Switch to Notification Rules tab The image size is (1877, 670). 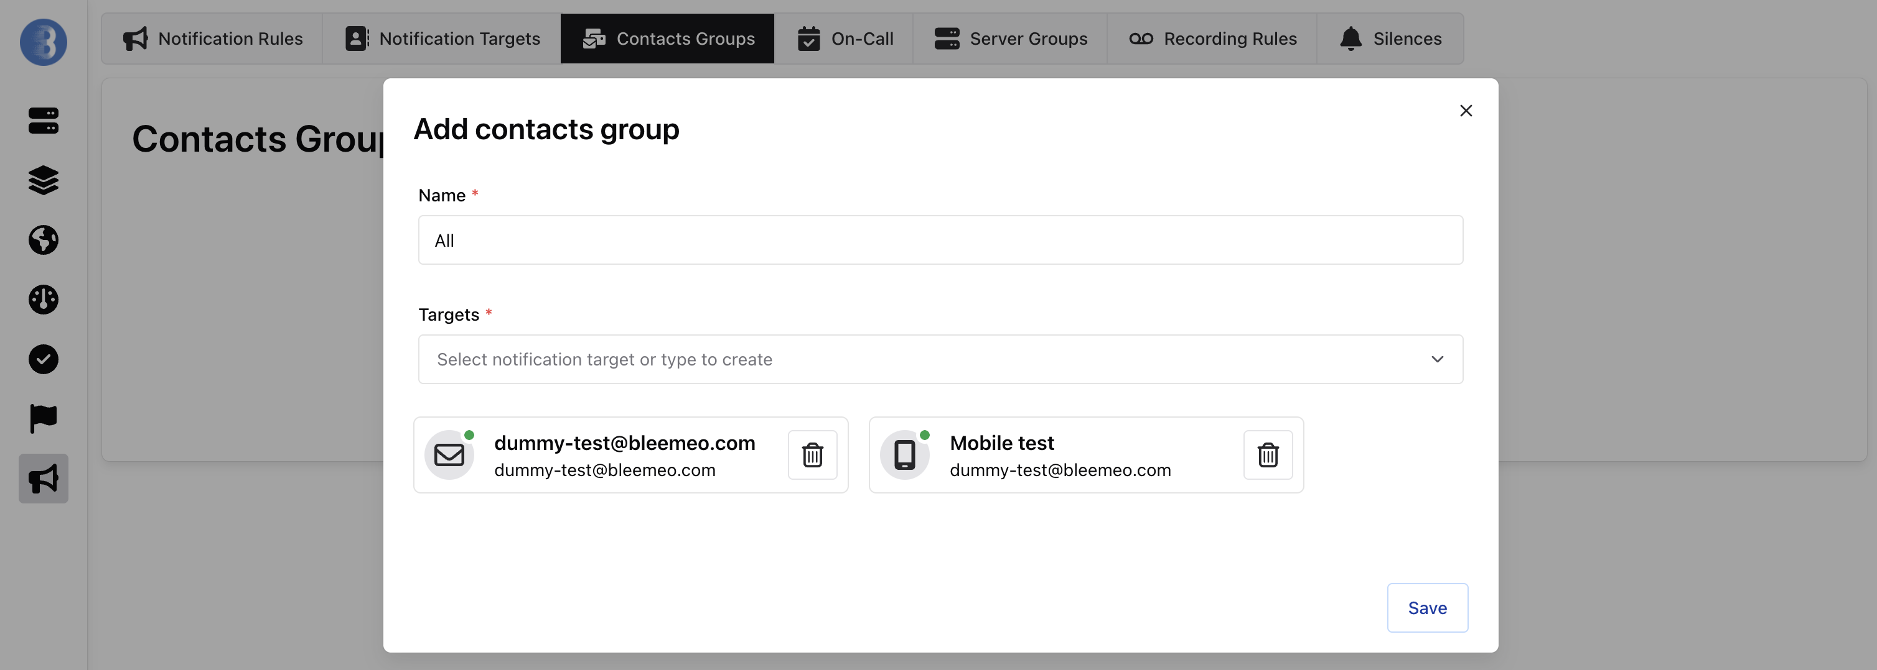coord(212,39)
